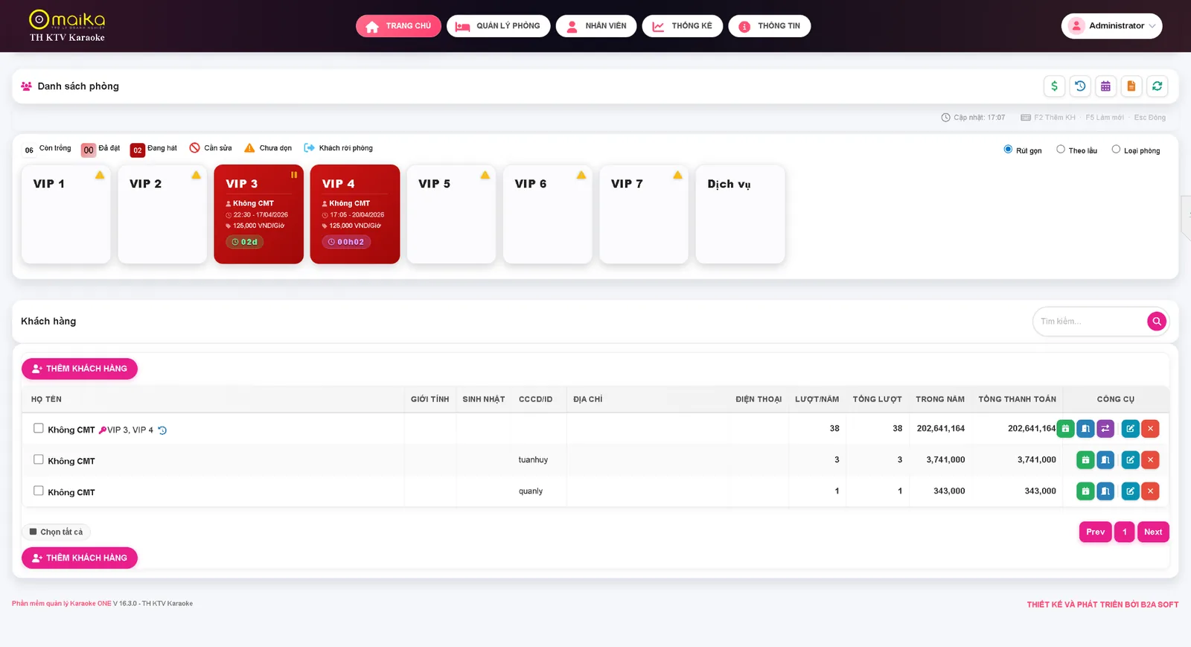The width and height of the screenshot is (1191, 647).
Task: Click the Tổng thanh toán column header
Action: point(1017,399)
